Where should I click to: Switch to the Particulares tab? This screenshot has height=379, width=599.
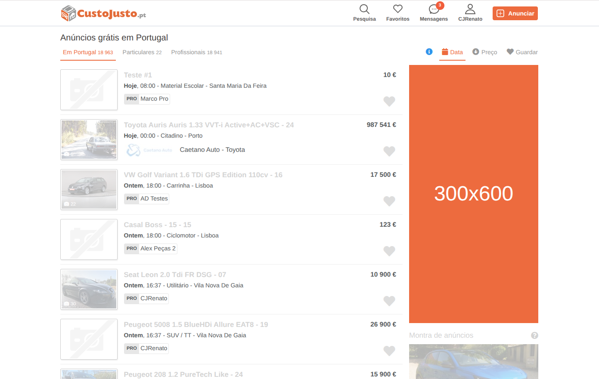tap(142, 52)
